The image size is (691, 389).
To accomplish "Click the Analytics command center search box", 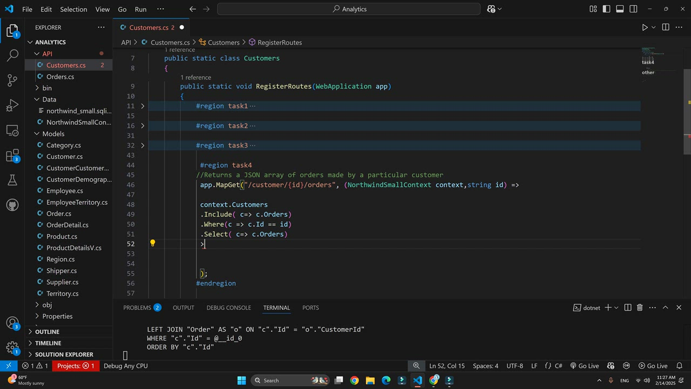I will [349, 9].
